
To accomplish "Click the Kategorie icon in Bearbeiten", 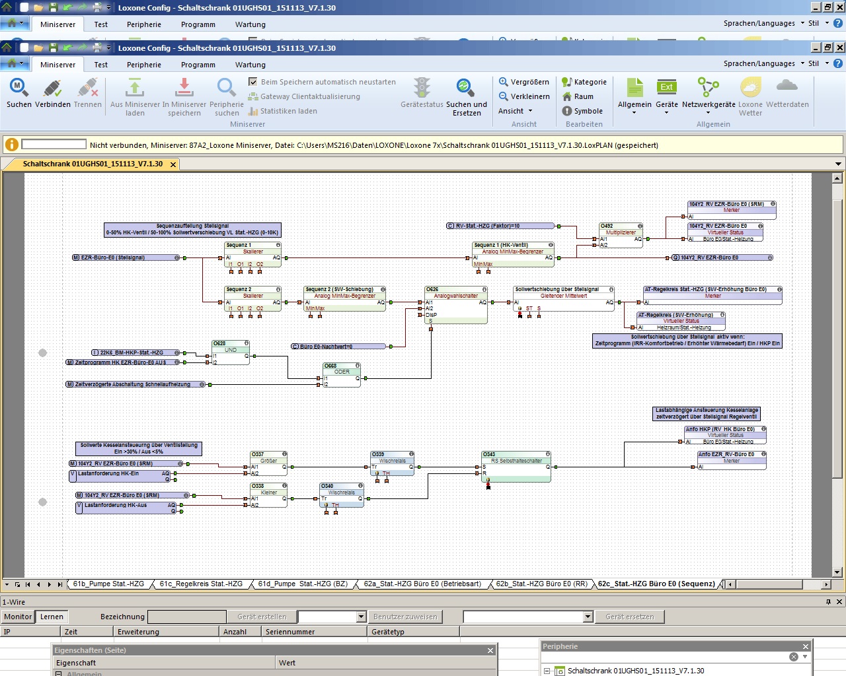I will [x=567, y=82].
